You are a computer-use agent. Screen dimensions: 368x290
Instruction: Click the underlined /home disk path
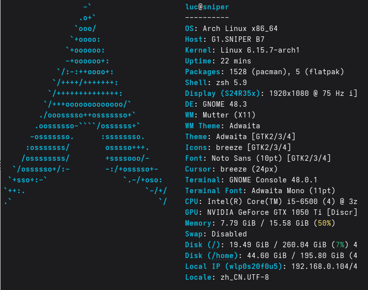[223, 256]
